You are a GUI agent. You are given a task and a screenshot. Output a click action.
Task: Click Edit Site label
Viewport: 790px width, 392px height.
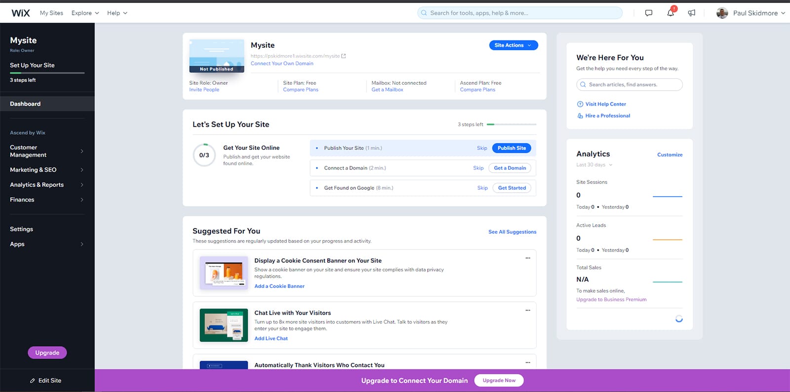[x=50, y=381]
